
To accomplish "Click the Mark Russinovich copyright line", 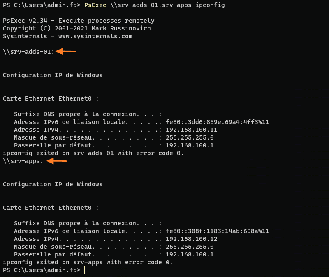I will pyautogui.click(x=76, y=28).
